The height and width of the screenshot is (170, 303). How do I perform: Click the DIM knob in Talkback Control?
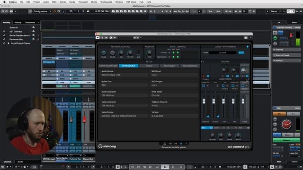click(x=121, y=52)
